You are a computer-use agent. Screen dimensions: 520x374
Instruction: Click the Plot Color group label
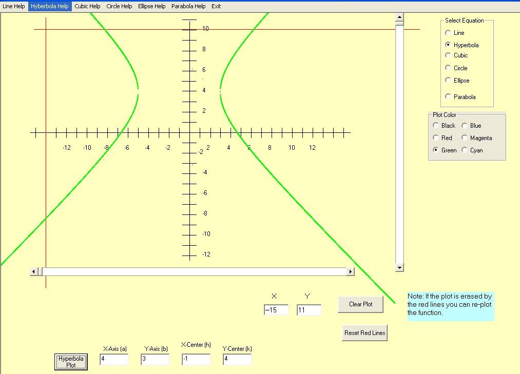click(445, 115)
